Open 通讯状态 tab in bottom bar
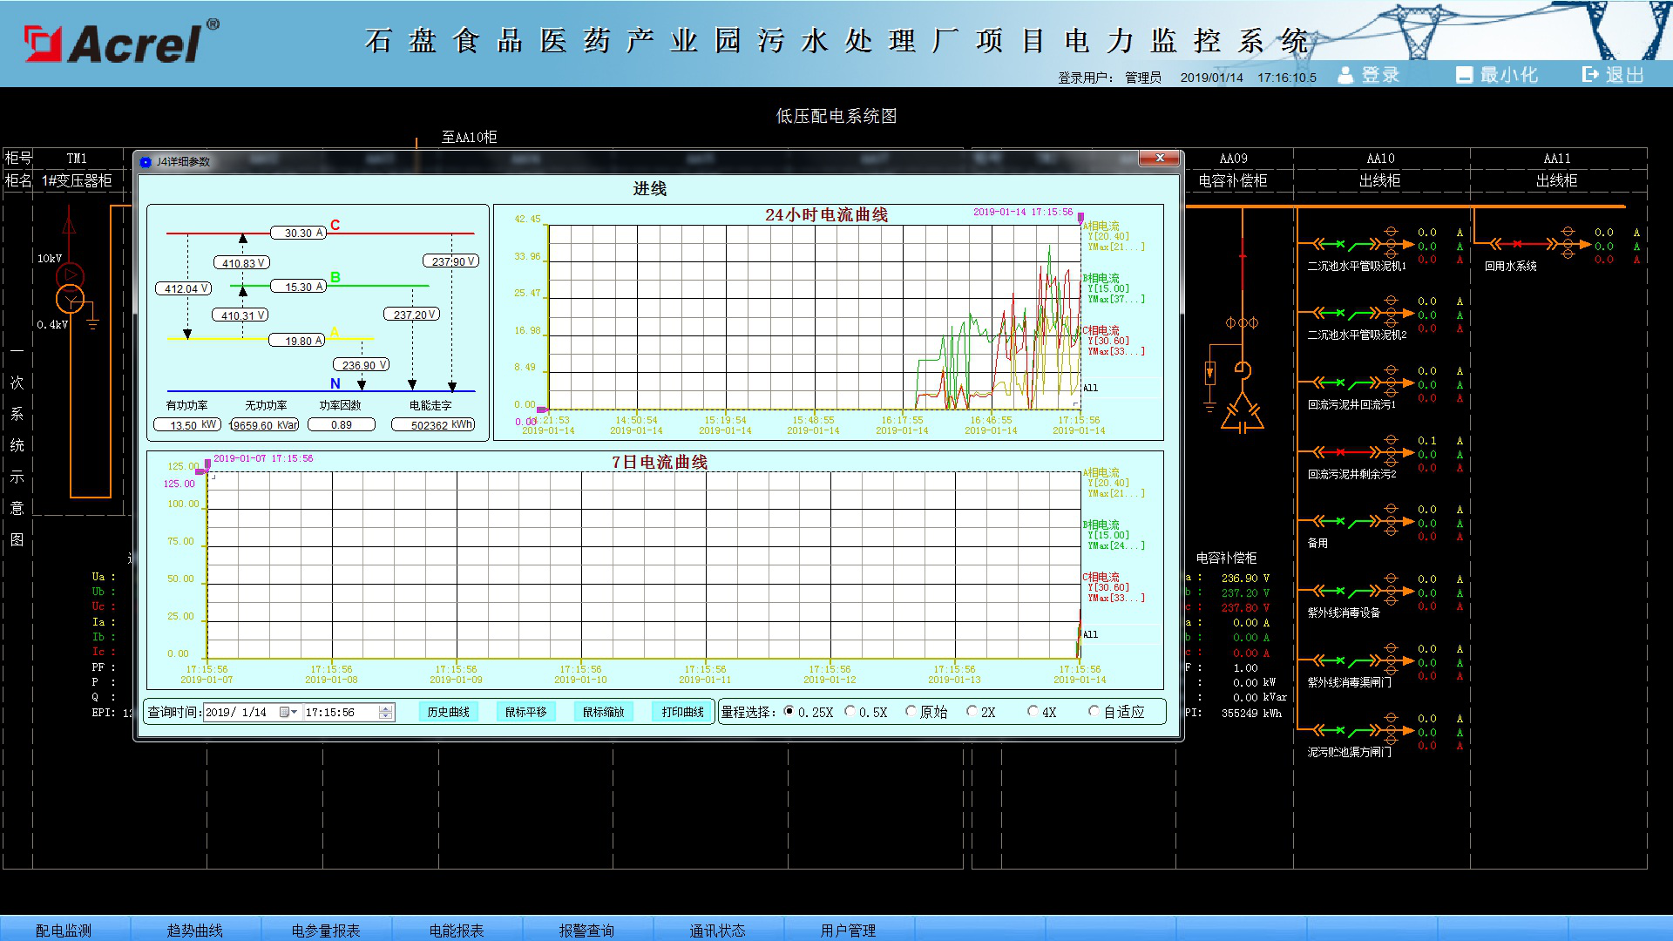The width and height of the screenshot is (1673, 941). tap(718, 930)
